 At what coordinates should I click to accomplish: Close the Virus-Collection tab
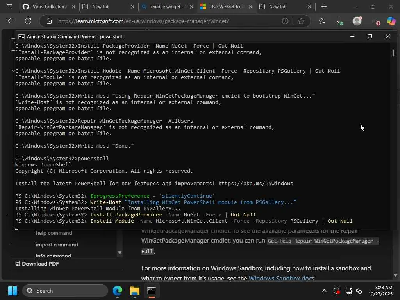73,7
